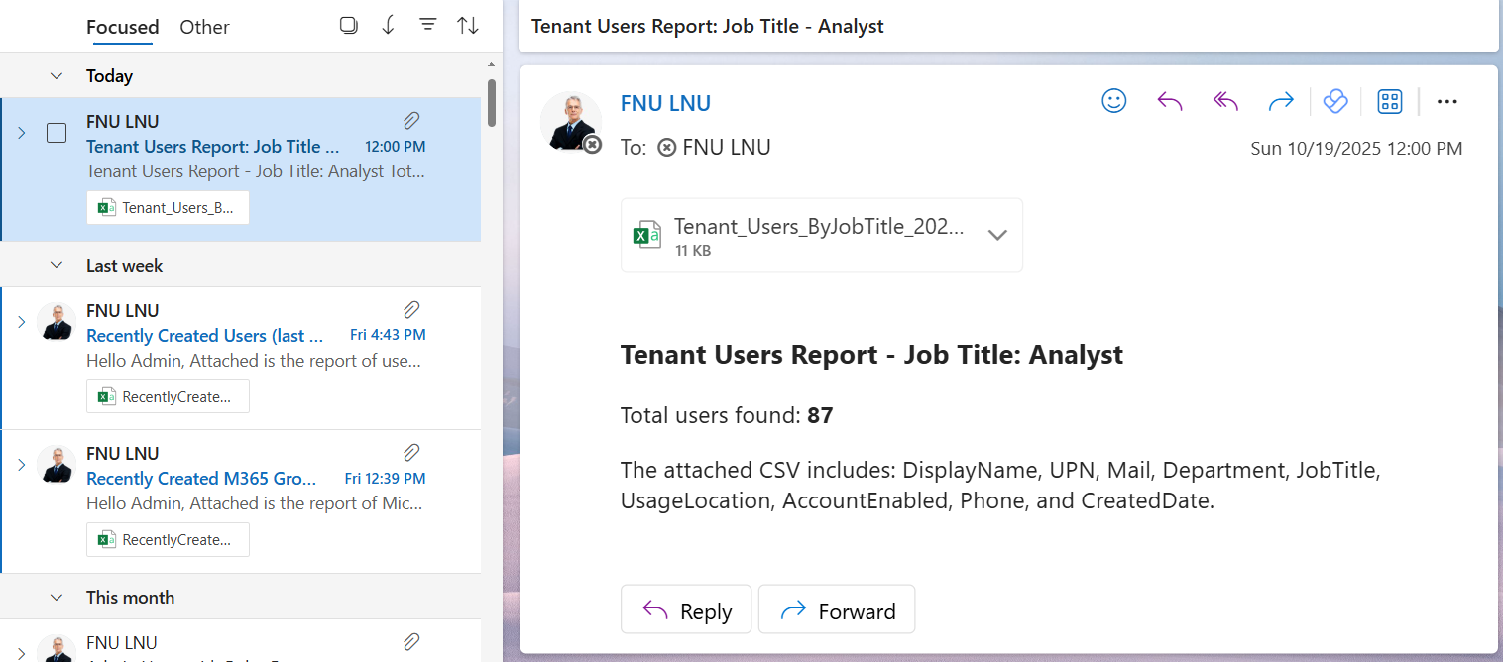The height and width of the screenshot is (662, 1503).
Task: Click the Reply button below the message
Action: [687, 610]
